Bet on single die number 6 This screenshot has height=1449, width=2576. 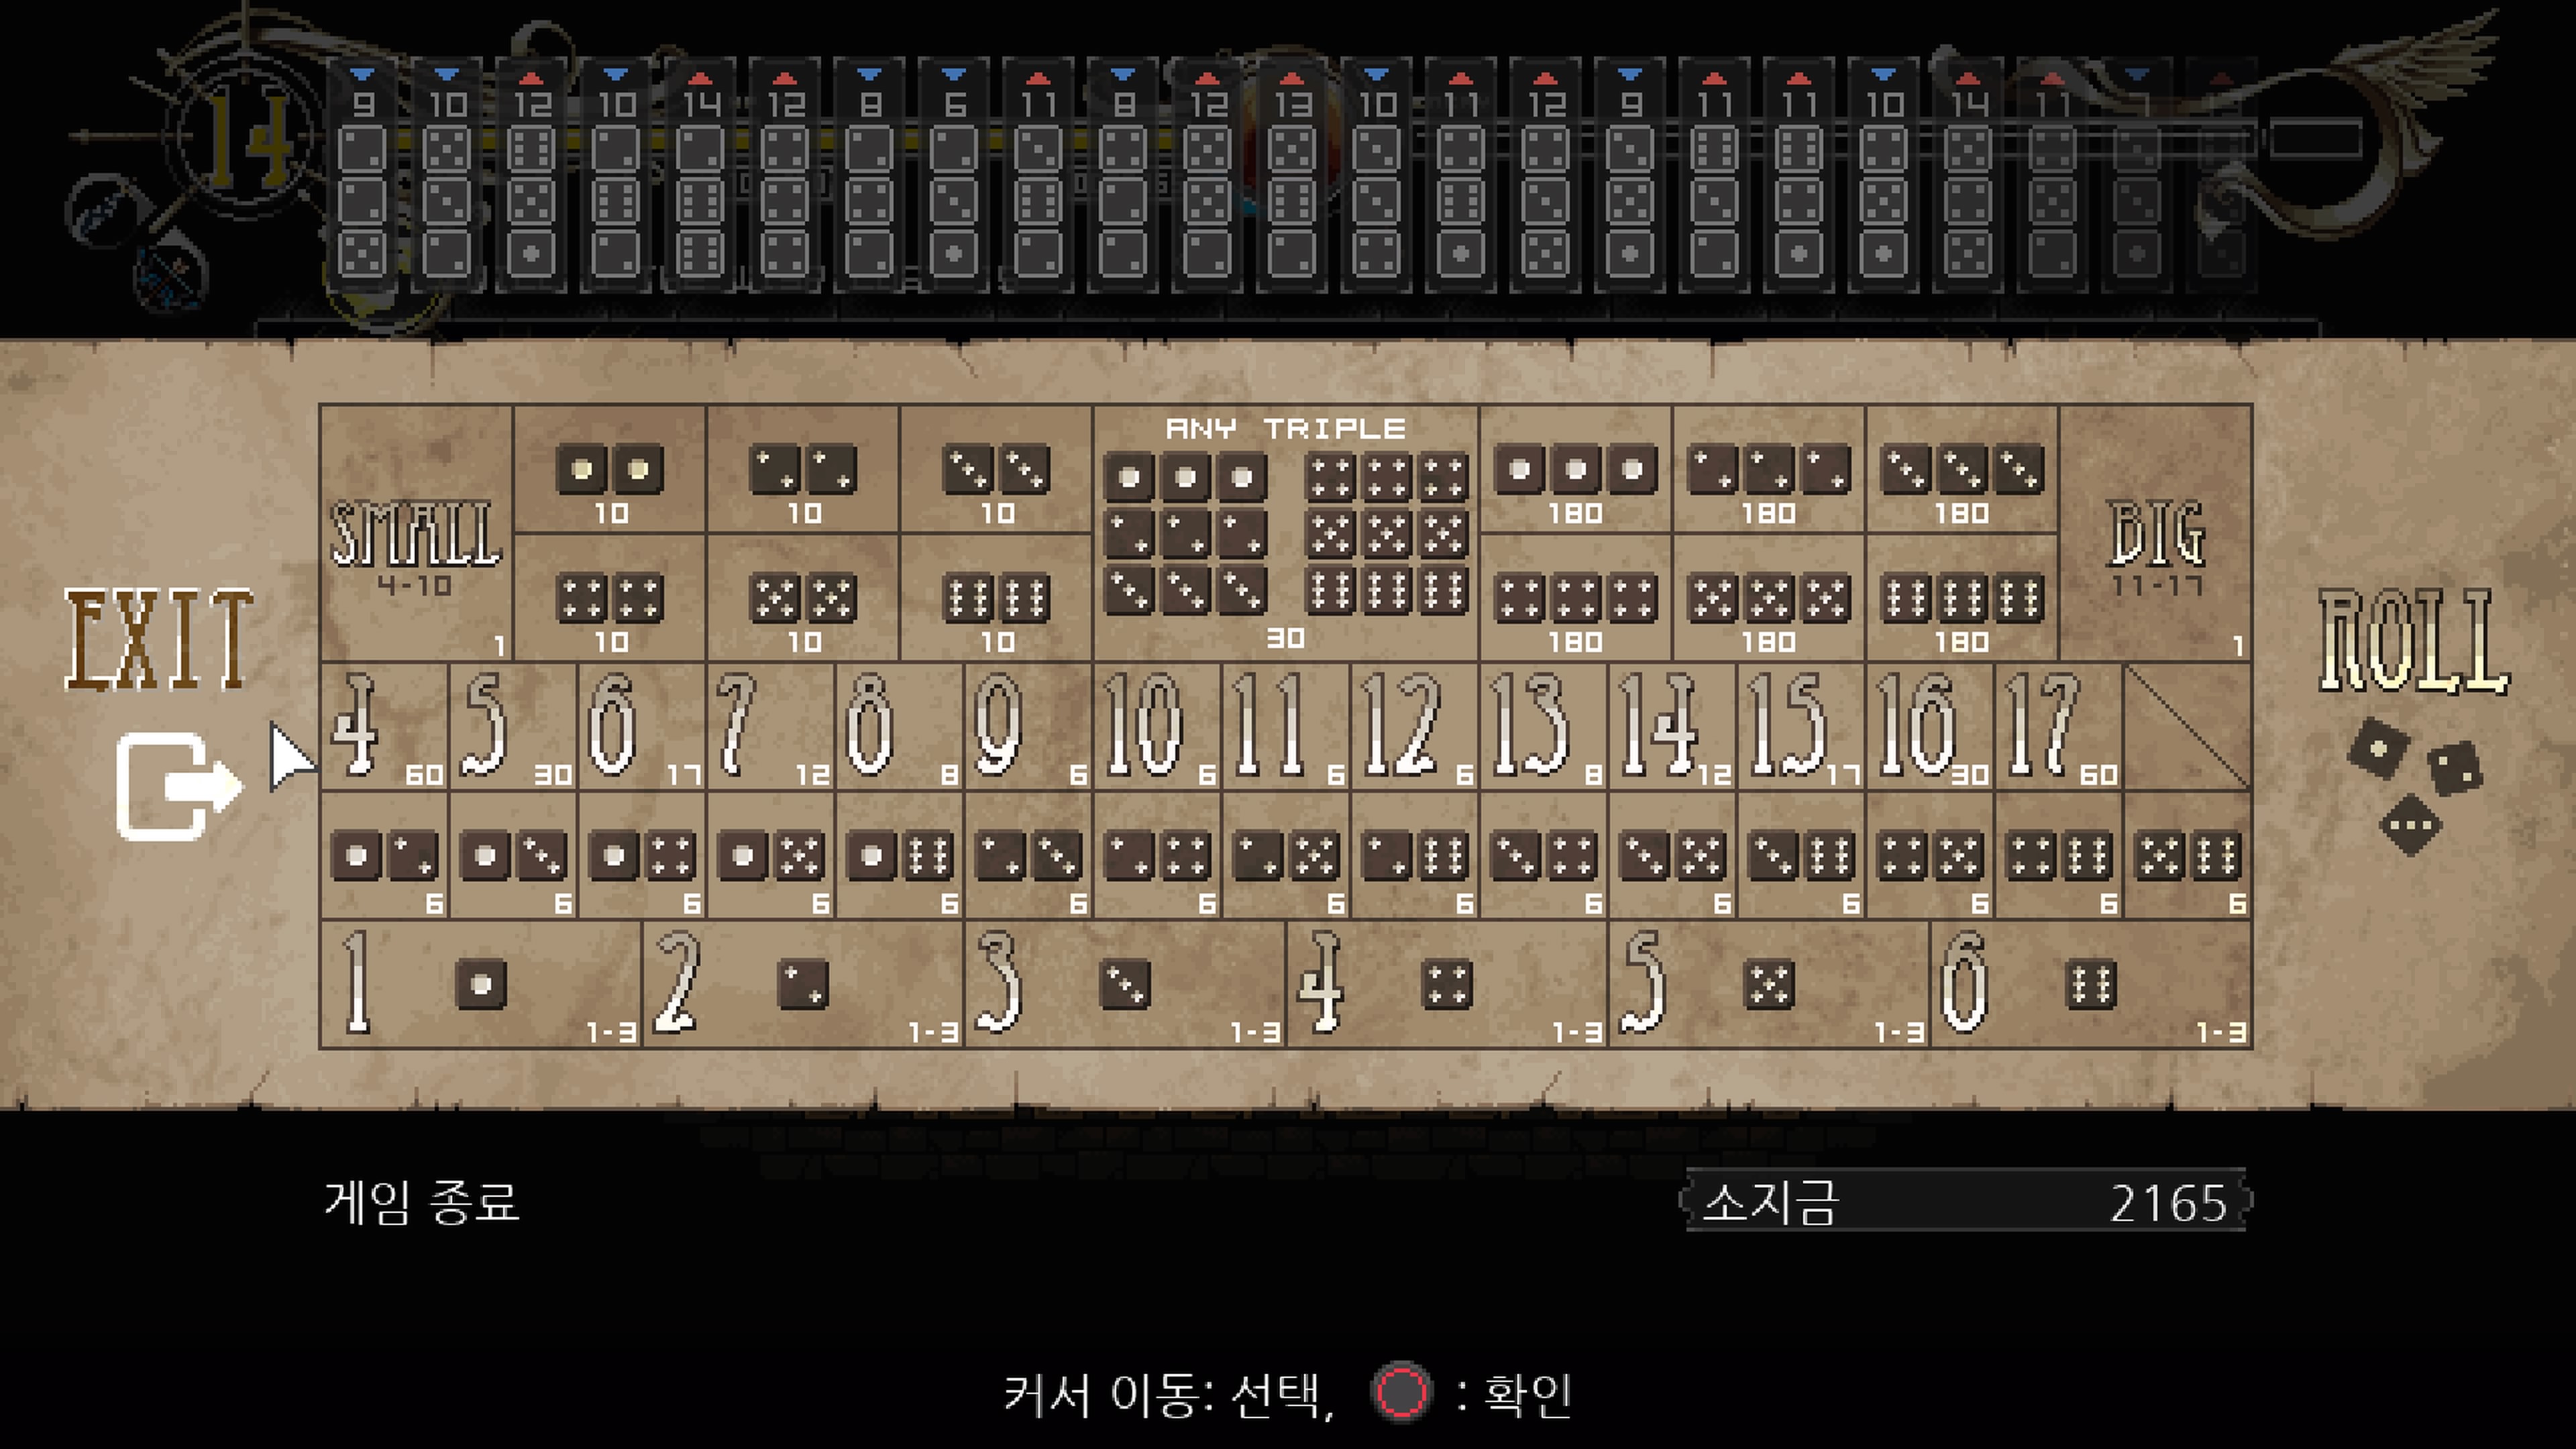[2090, 984]
